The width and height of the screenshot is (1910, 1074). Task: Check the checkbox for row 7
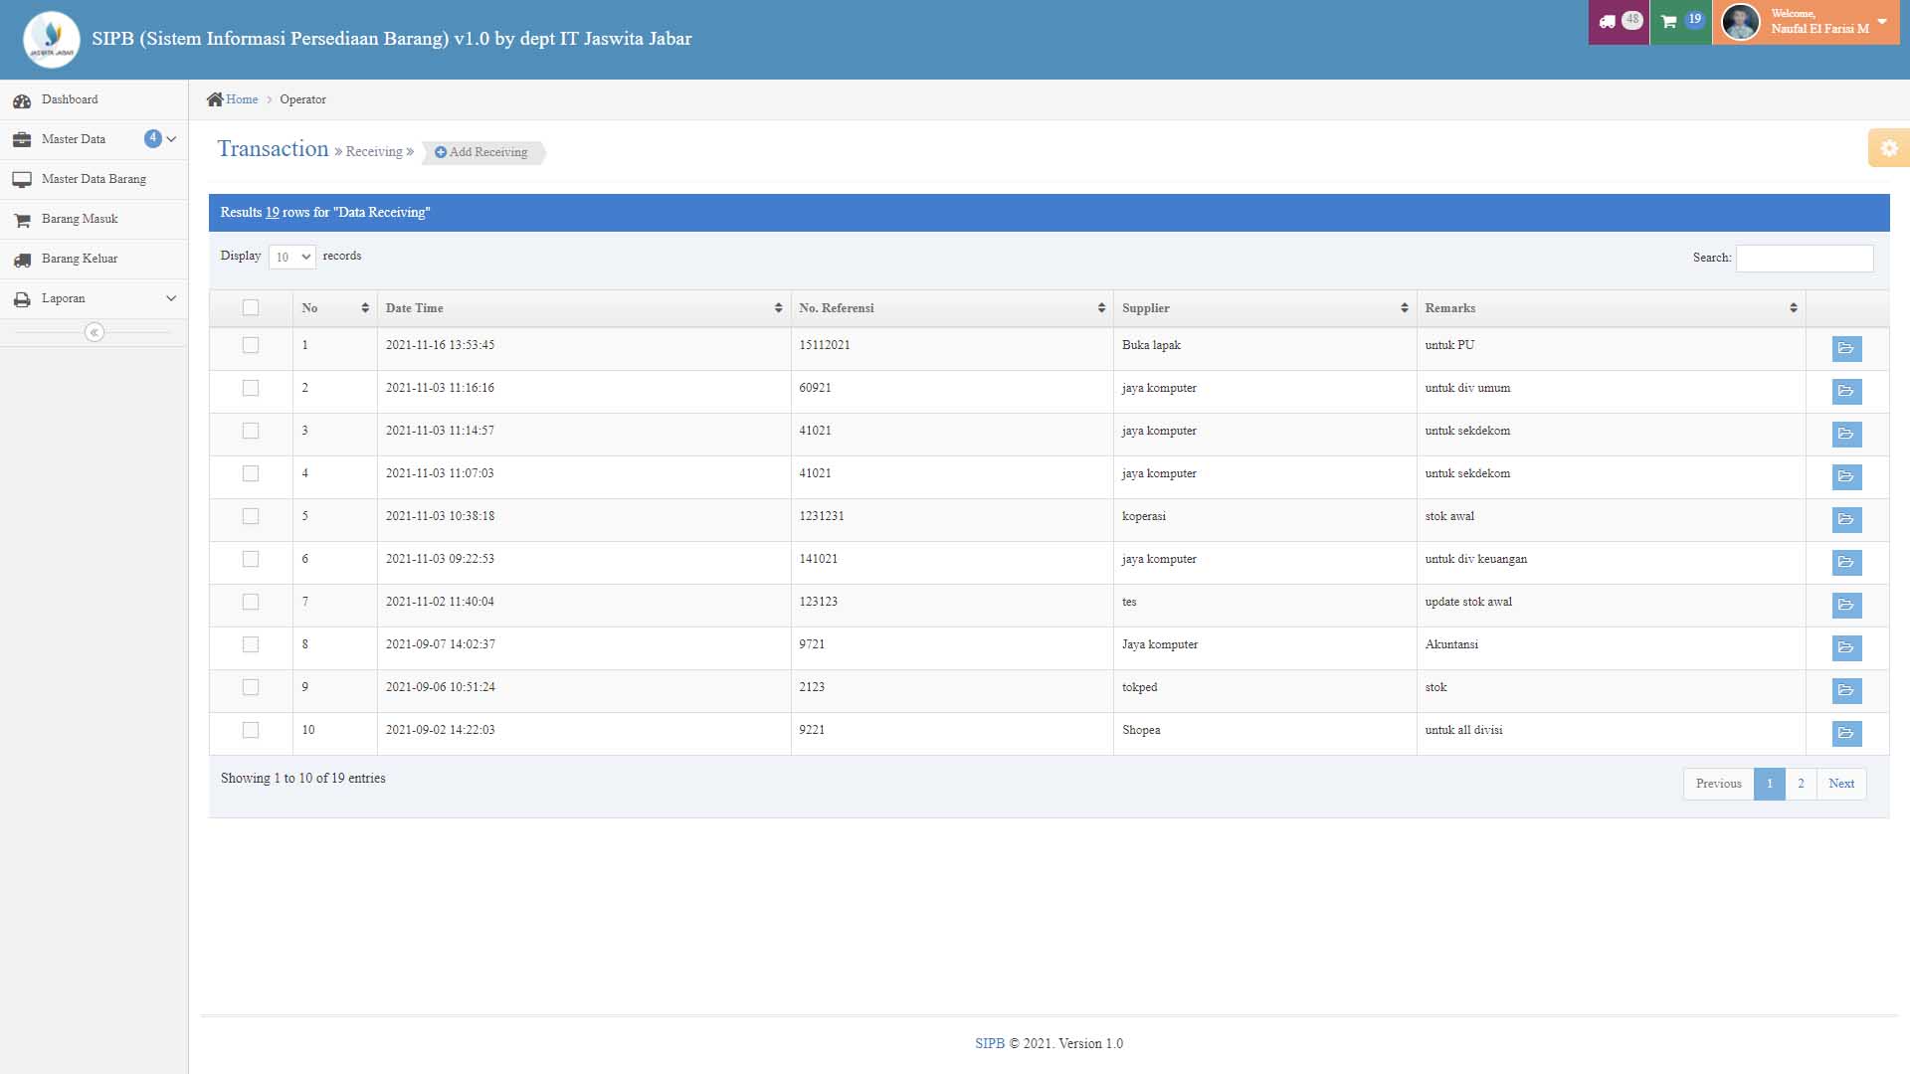(251, 603)
